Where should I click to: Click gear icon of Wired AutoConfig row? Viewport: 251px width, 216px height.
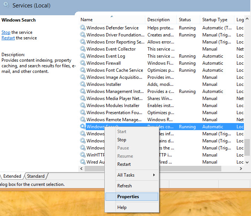click(x=83, y=162)
